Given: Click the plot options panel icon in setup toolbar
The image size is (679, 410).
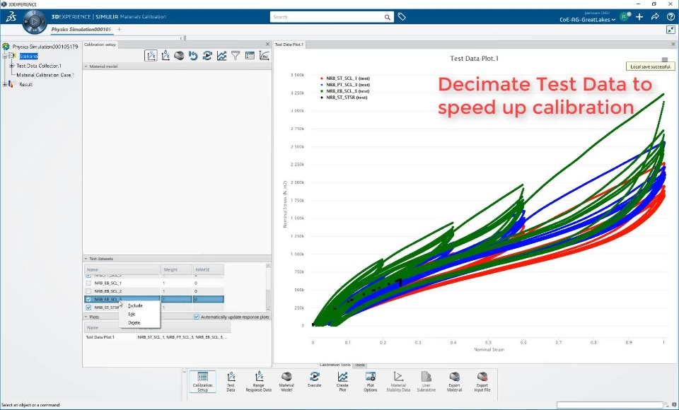Looking at the screenshot, I should [x=250, y=55].
